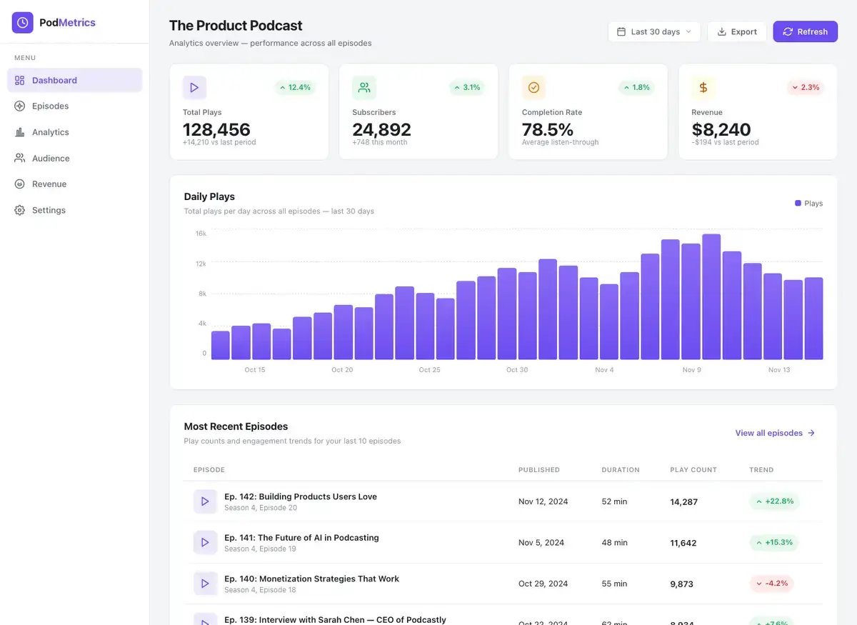This screenshot has height=625, width=857.
Task: Go to Episodes in sidebar
Action: (x=75, y=106)
